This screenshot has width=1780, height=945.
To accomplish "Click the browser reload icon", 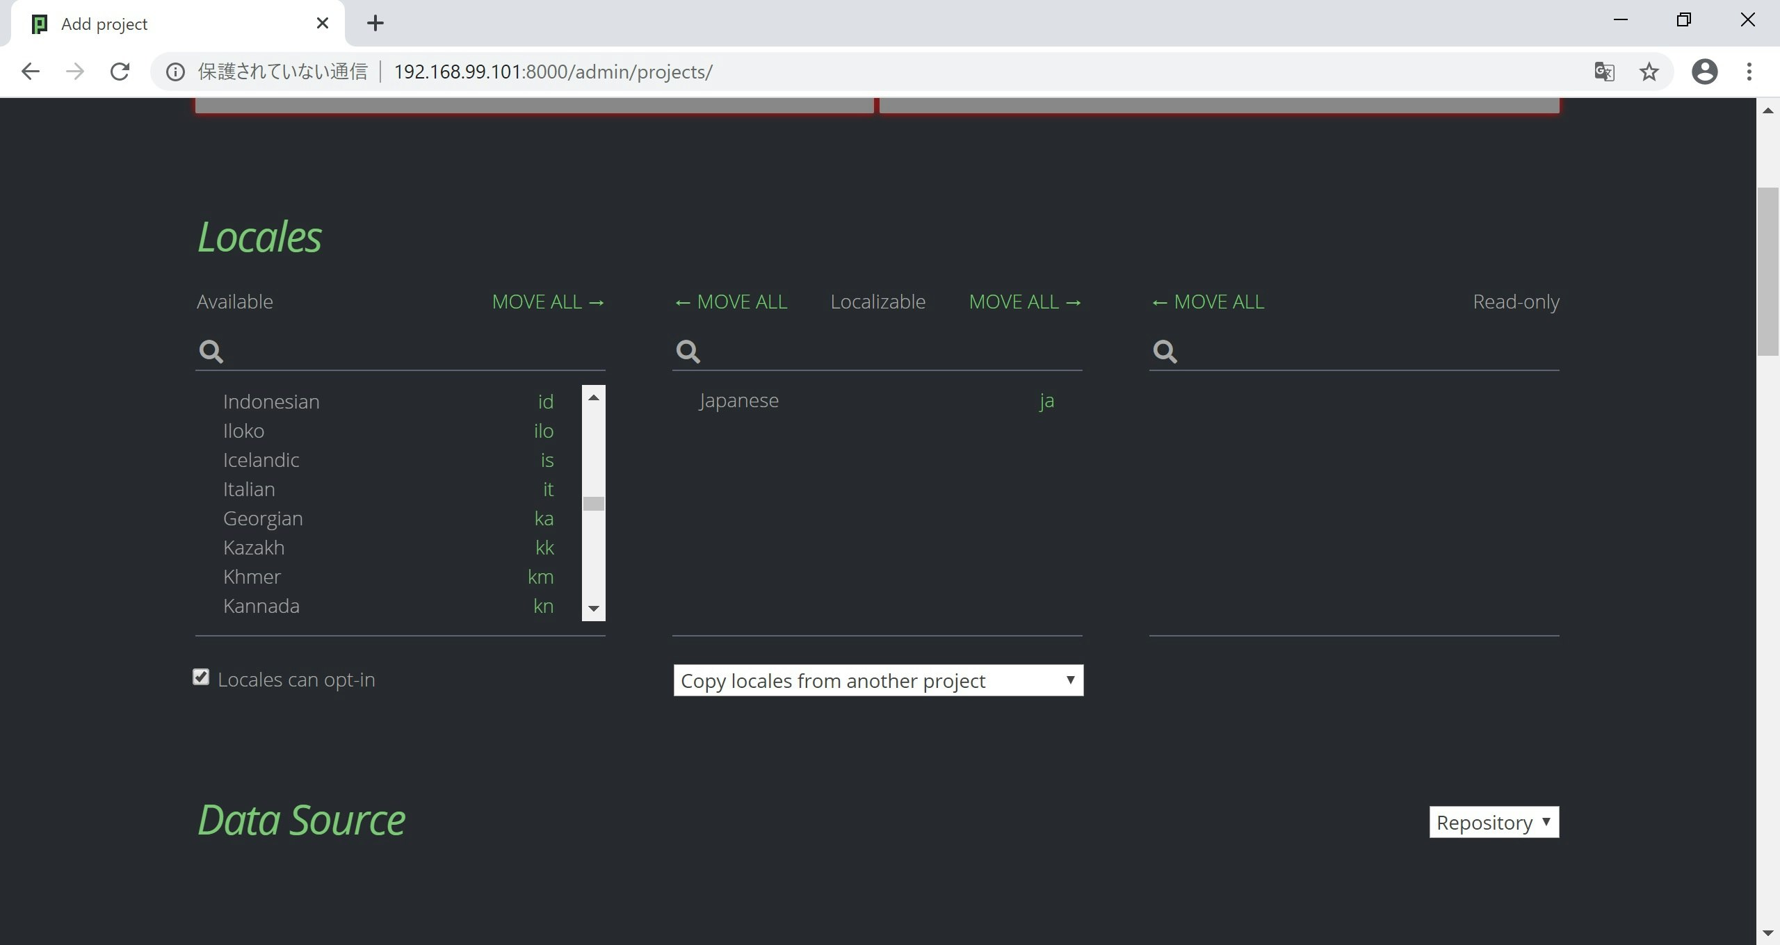I will [x=120, y=72].
